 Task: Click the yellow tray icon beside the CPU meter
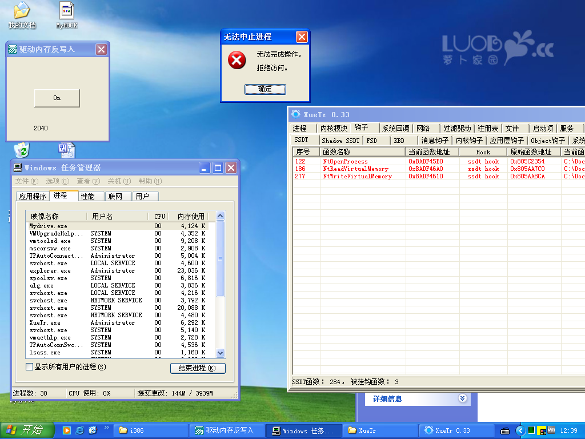click(x=542, y=430)
